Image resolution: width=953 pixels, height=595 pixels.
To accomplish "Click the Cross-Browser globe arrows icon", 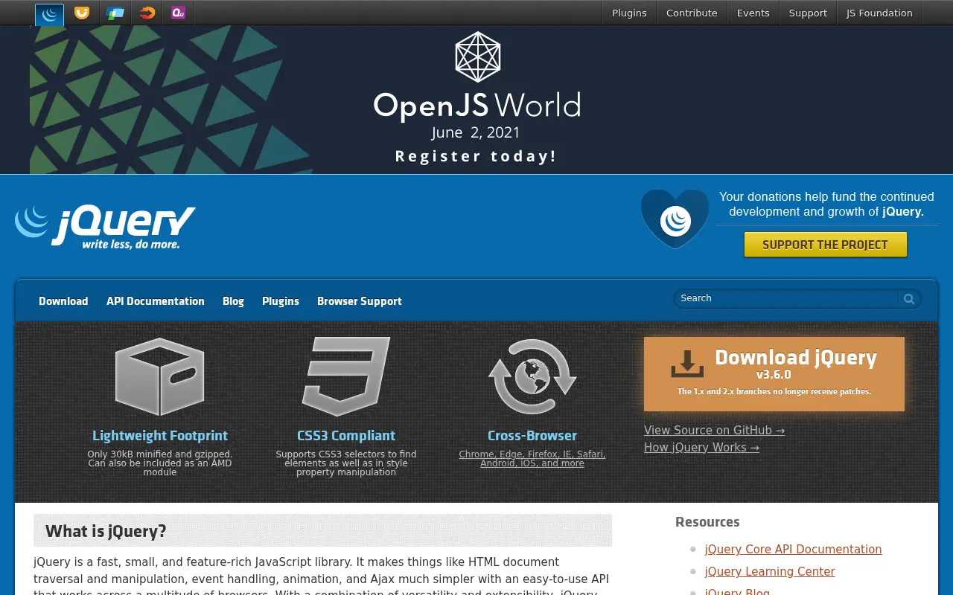I will coord(532,376).
